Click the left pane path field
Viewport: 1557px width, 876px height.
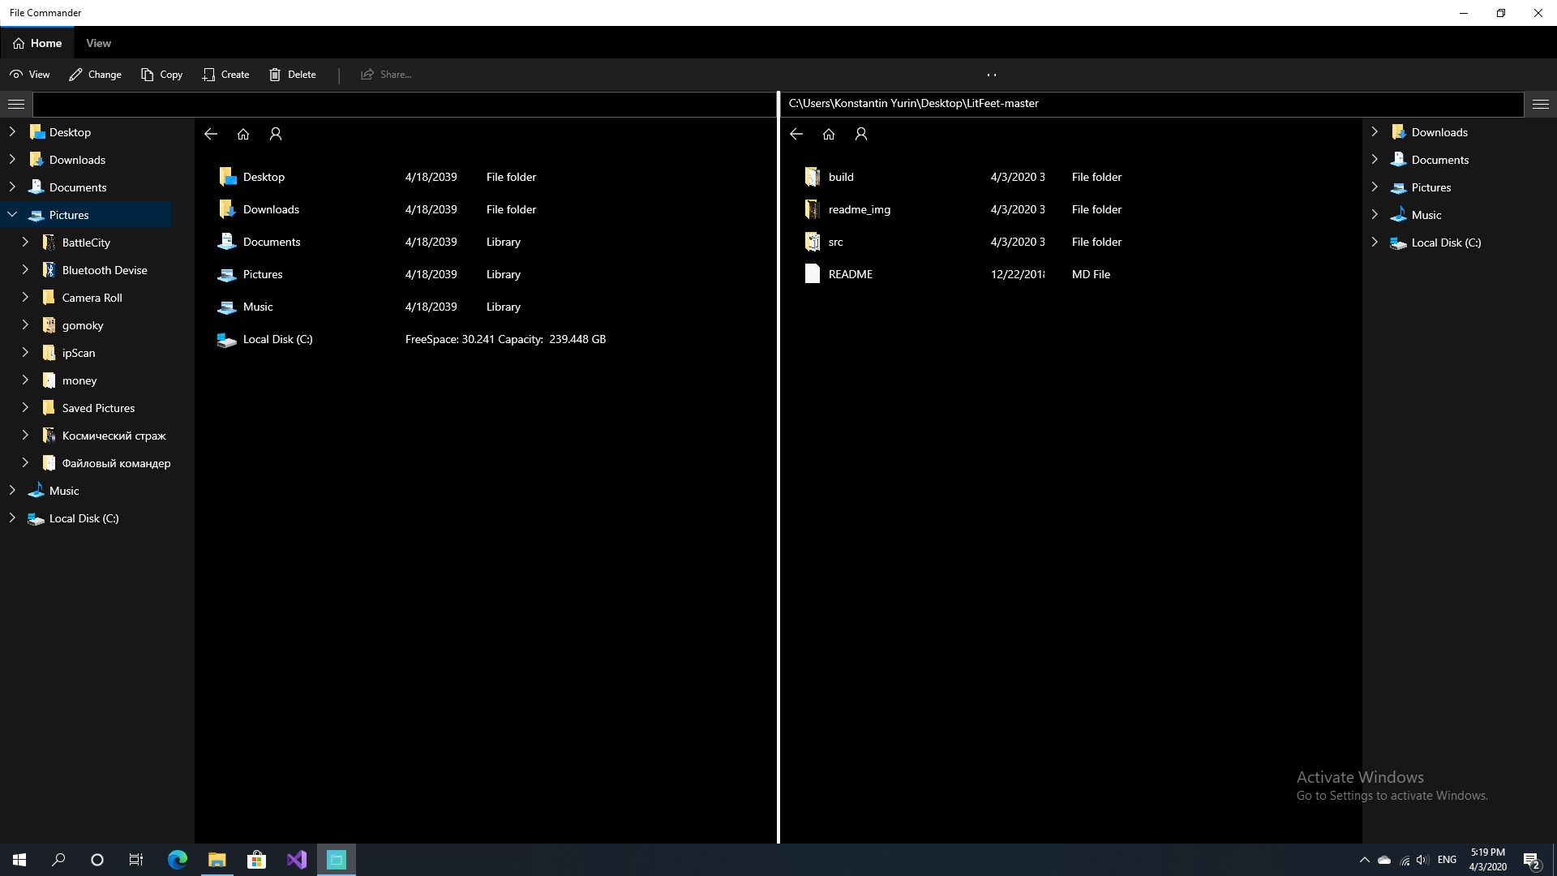click(404, 104)
